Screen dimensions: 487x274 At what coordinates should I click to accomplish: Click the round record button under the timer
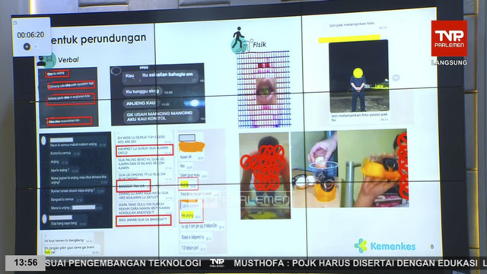pyautogui.click(x=27, y=47)
